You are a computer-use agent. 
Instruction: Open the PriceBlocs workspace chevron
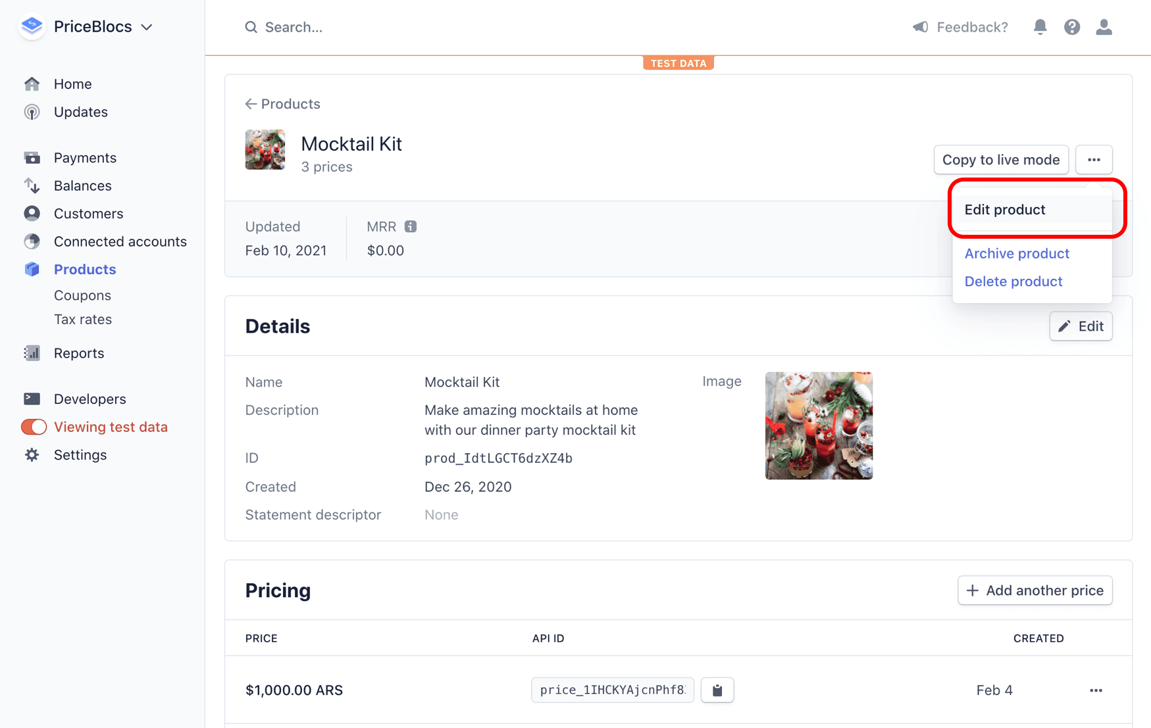click(146, 26)
